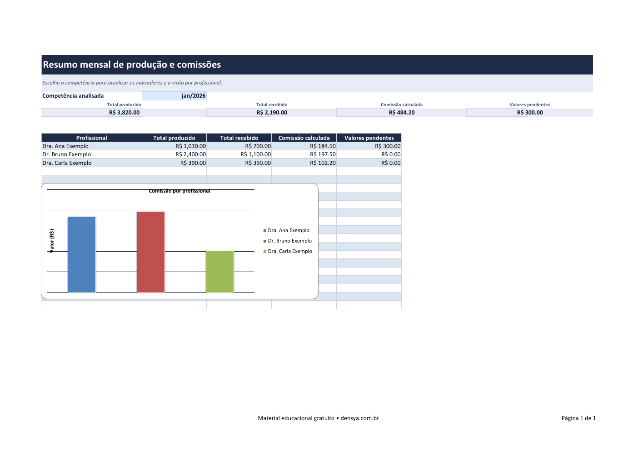Open the densya.com.br footer link
The height and width of the screenshot is (451, 638).
[359, 418]
